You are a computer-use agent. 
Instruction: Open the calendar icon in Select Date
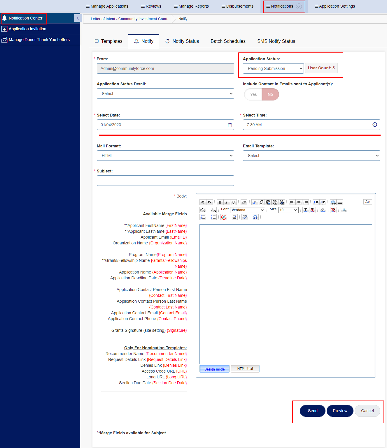click(x=230, y=125)
